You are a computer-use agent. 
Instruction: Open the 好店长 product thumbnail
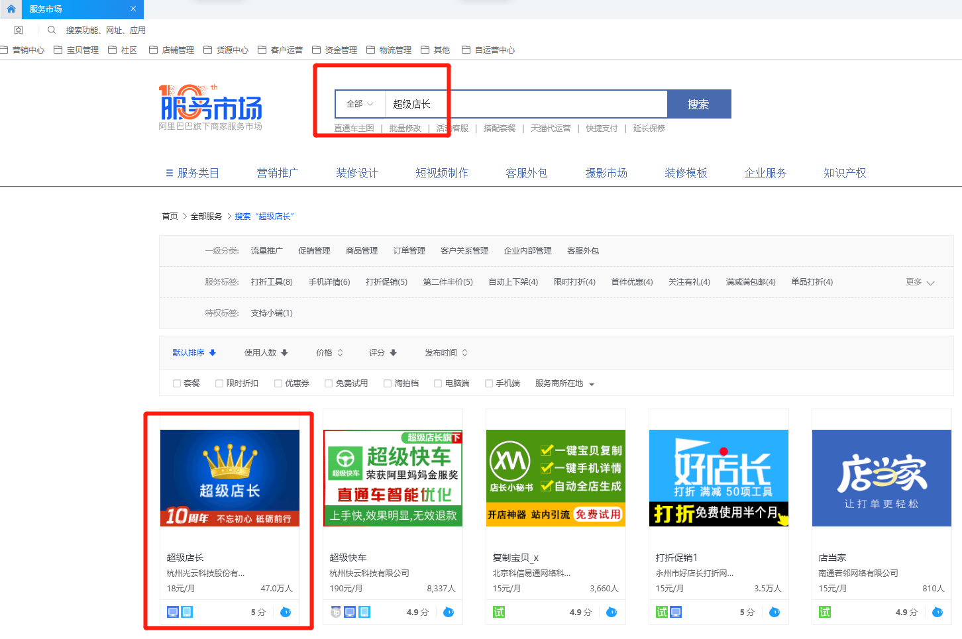coord(719,478)
